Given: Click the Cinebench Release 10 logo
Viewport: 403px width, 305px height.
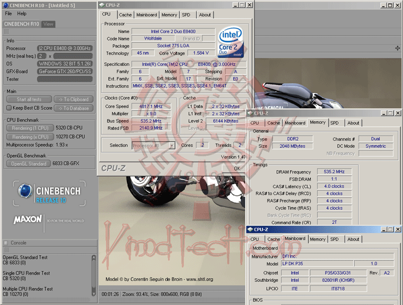Looking at the screenshot, I should coord(49,194).
